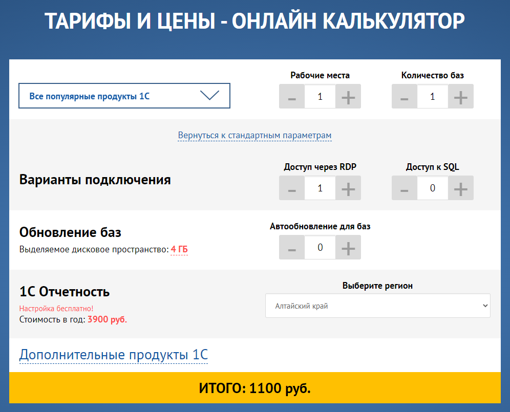Click plus to add Количество баз
The height and width of the screenshot is (412, 510).
[x=460, y=96]
